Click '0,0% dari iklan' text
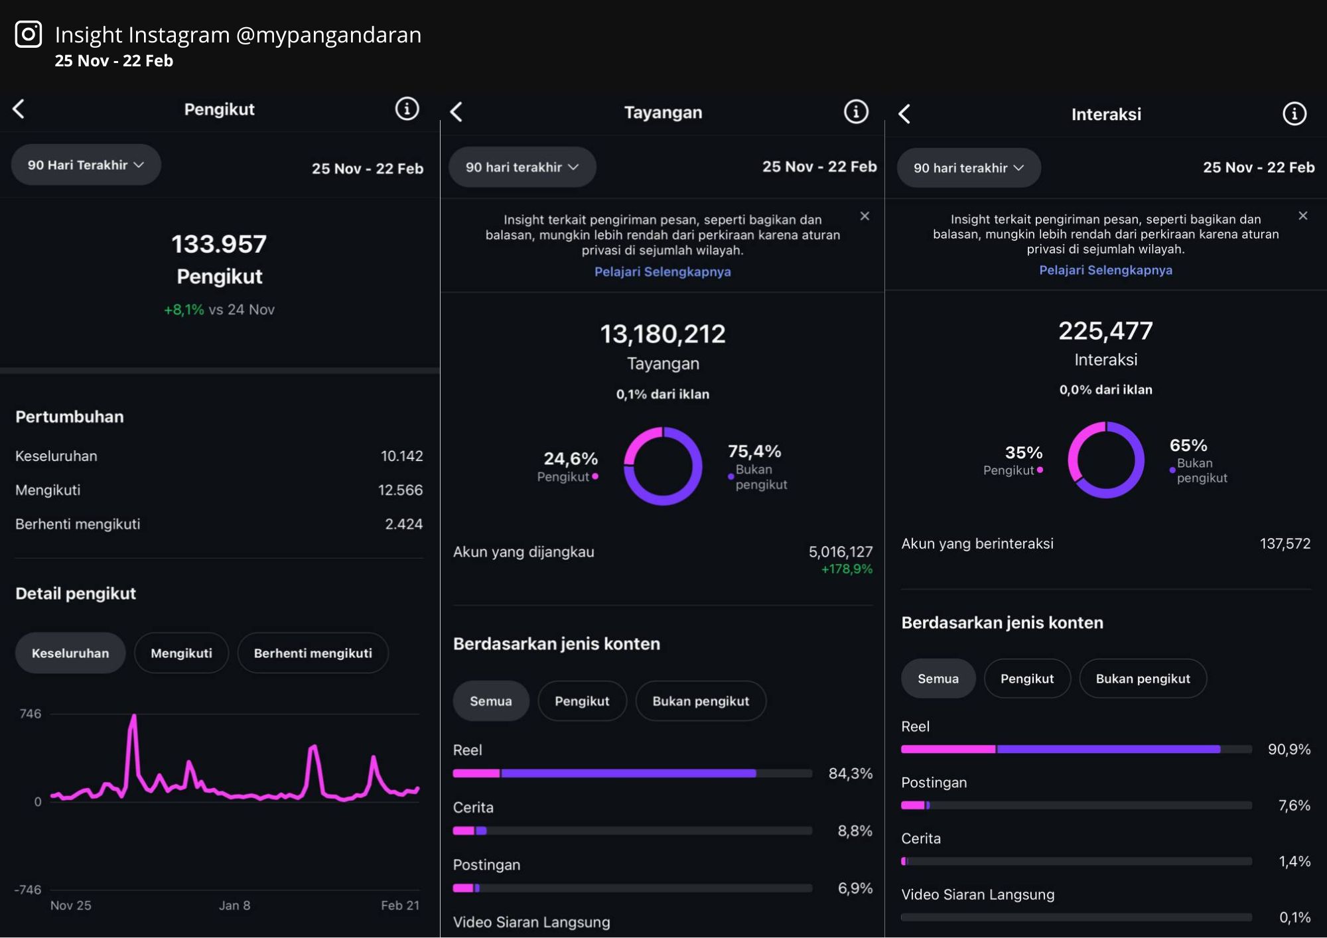Viewport: 1327px width, 938px height. click(x=1106, y=389)
